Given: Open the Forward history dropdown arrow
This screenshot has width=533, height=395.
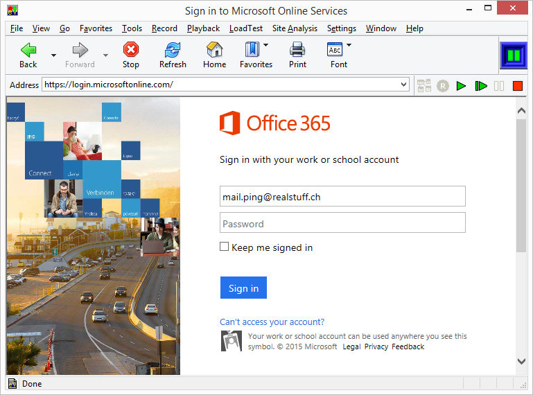Looking at the screenshot, I should tap(106, 55).
